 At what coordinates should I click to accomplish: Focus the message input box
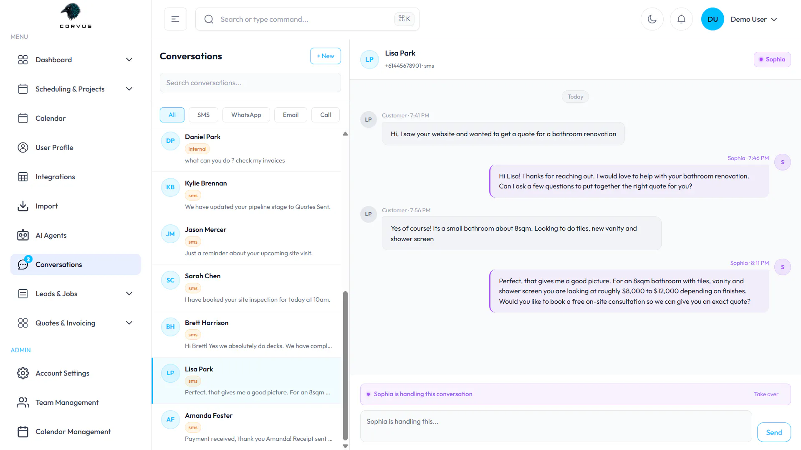click(x=556, y=426)
